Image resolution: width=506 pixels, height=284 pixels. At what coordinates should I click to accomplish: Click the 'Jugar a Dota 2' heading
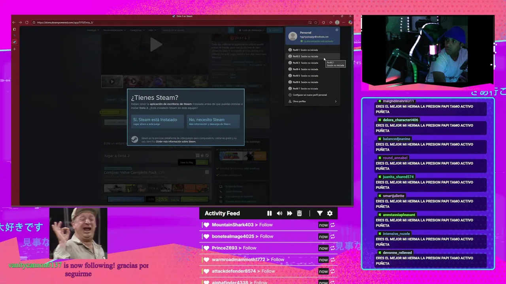pos(117,156)
